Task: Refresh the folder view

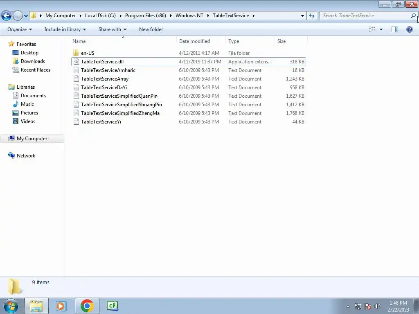Action: [311, 16]
